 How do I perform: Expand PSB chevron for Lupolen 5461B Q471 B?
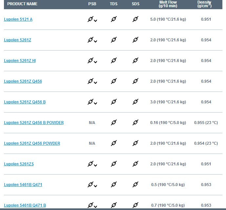point(95,206)
